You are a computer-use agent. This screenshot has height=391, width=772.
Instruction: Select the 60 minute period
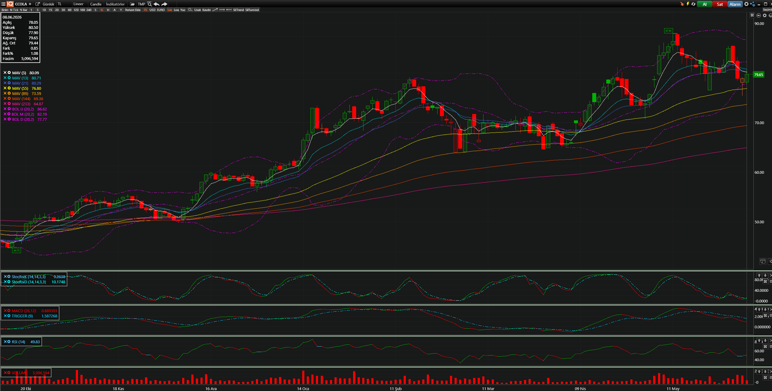pyautogui.click(x=69, y=10)
